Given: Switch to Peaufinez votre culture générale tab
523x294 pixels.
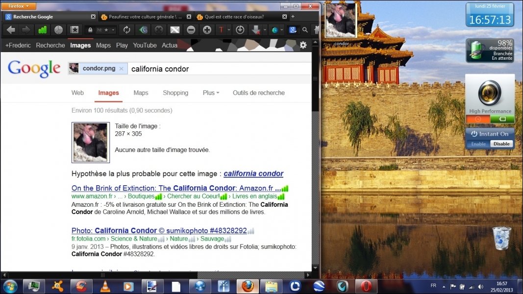Looking at the screenshot, I should click(x=146, y=17).
